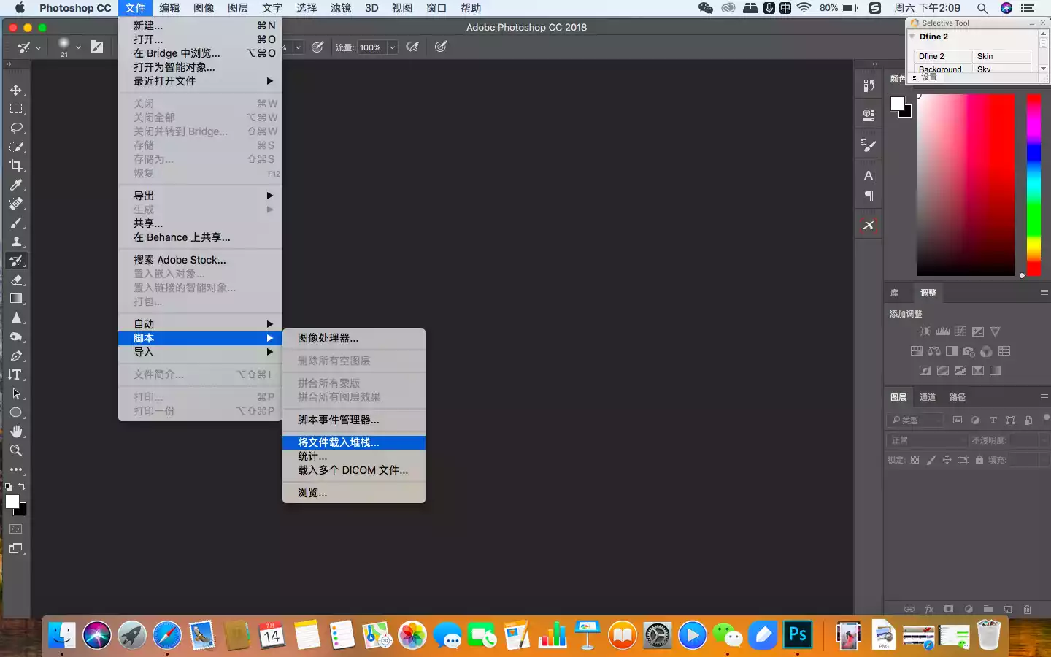Image resolution: width=1051 pixels, height=657 pixels.
Task: Select the Clone Stamp tool
Action: pyautogui.click(x=16, y=242)
